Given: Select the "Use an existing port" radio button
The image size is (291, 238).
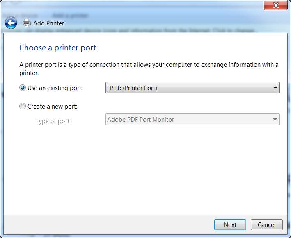Looking at the screenshot, I should pos(23,88).
